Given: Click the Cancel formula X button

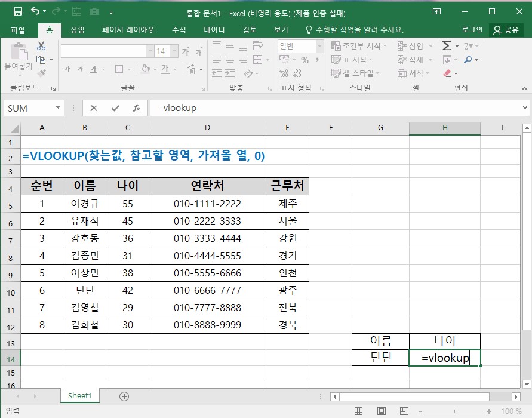Looking at the screenshot, I should pyautogui.click(x=94, y=108).
